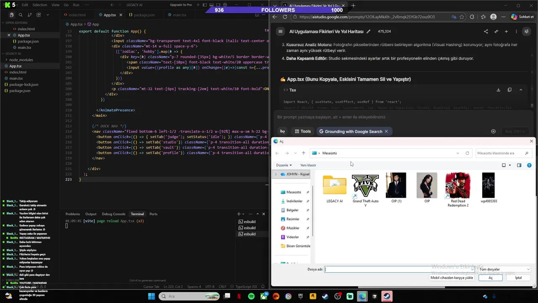This screenshot has height=303, width=538.
Task: Click the translate icon in address bar
Action: 454,17
